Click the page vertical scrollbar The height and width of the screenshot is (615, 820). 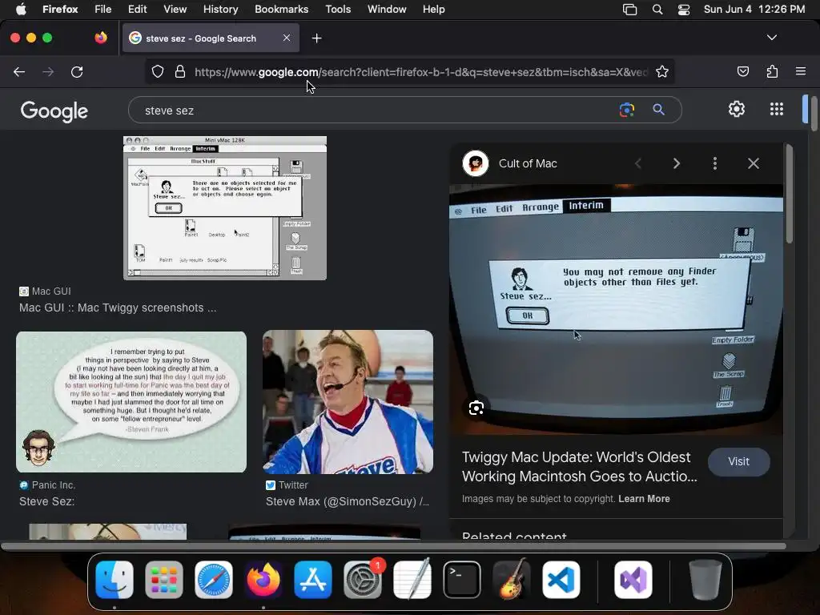pos(814,113)
